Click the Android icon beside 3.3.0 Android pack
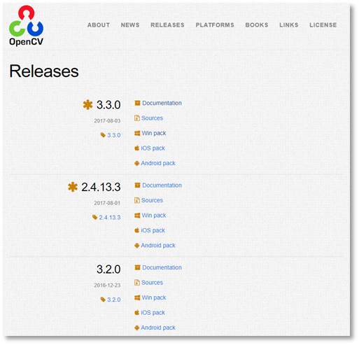This screenshot has height=345, width=359. pos(137,163)
